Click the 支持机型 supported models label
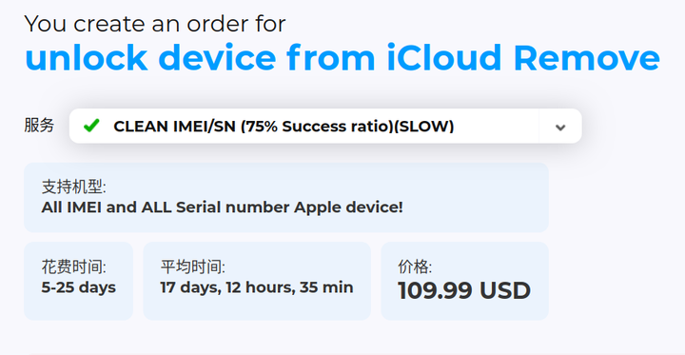Image resolution: width=685 pixels, height=355 pixels. click(x=74, y=187)
